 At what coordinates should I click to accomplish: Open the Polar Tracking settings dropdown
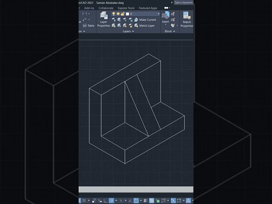coord(116,201)
